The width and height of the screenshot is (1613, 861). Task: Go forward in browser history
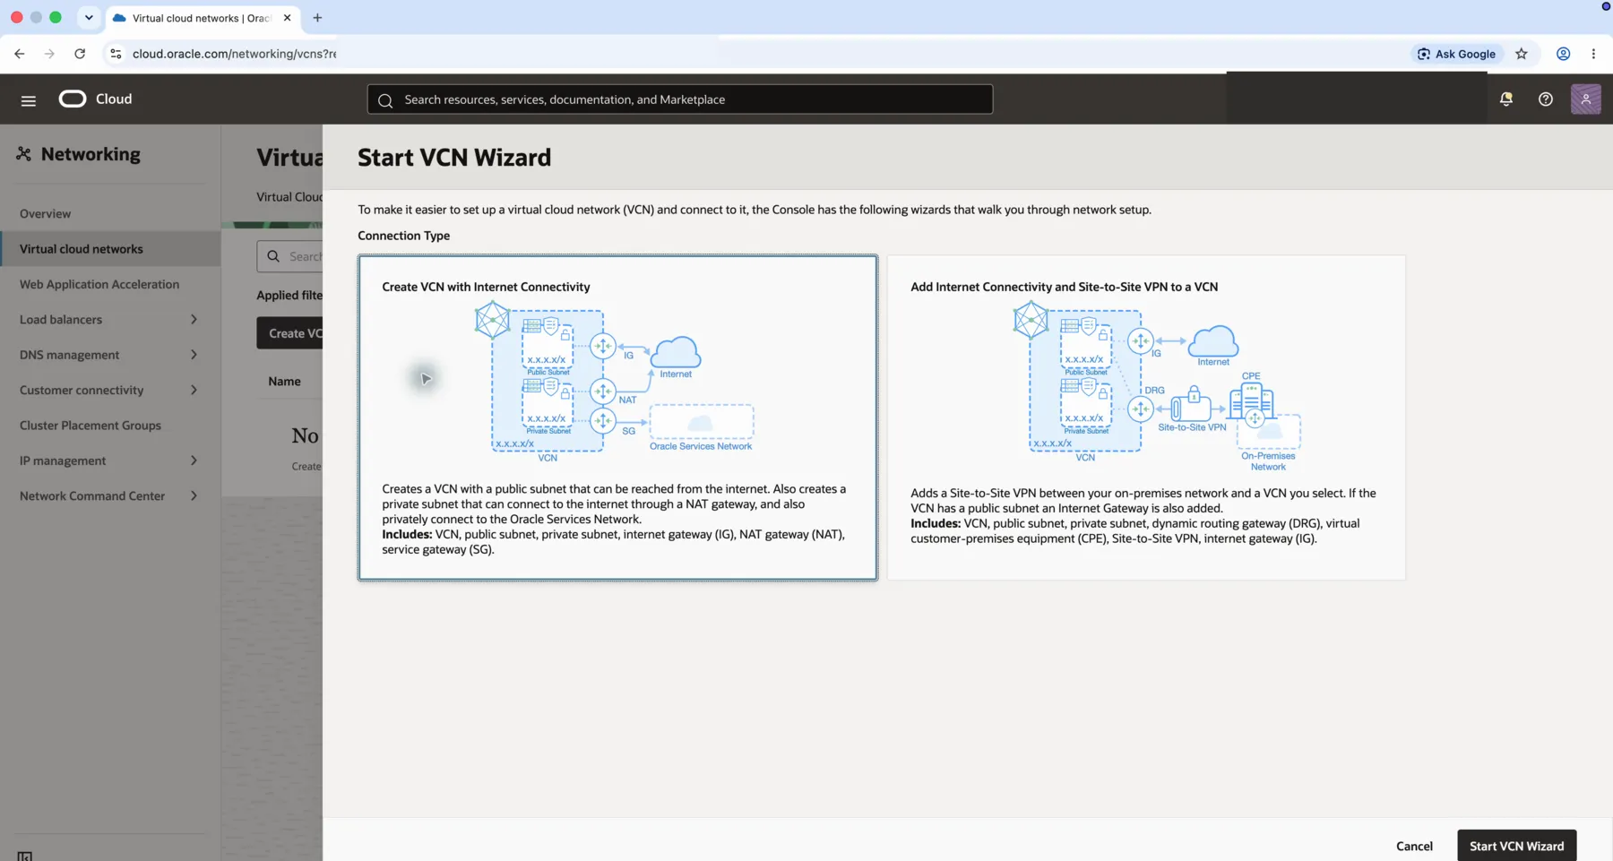[49, 54]
